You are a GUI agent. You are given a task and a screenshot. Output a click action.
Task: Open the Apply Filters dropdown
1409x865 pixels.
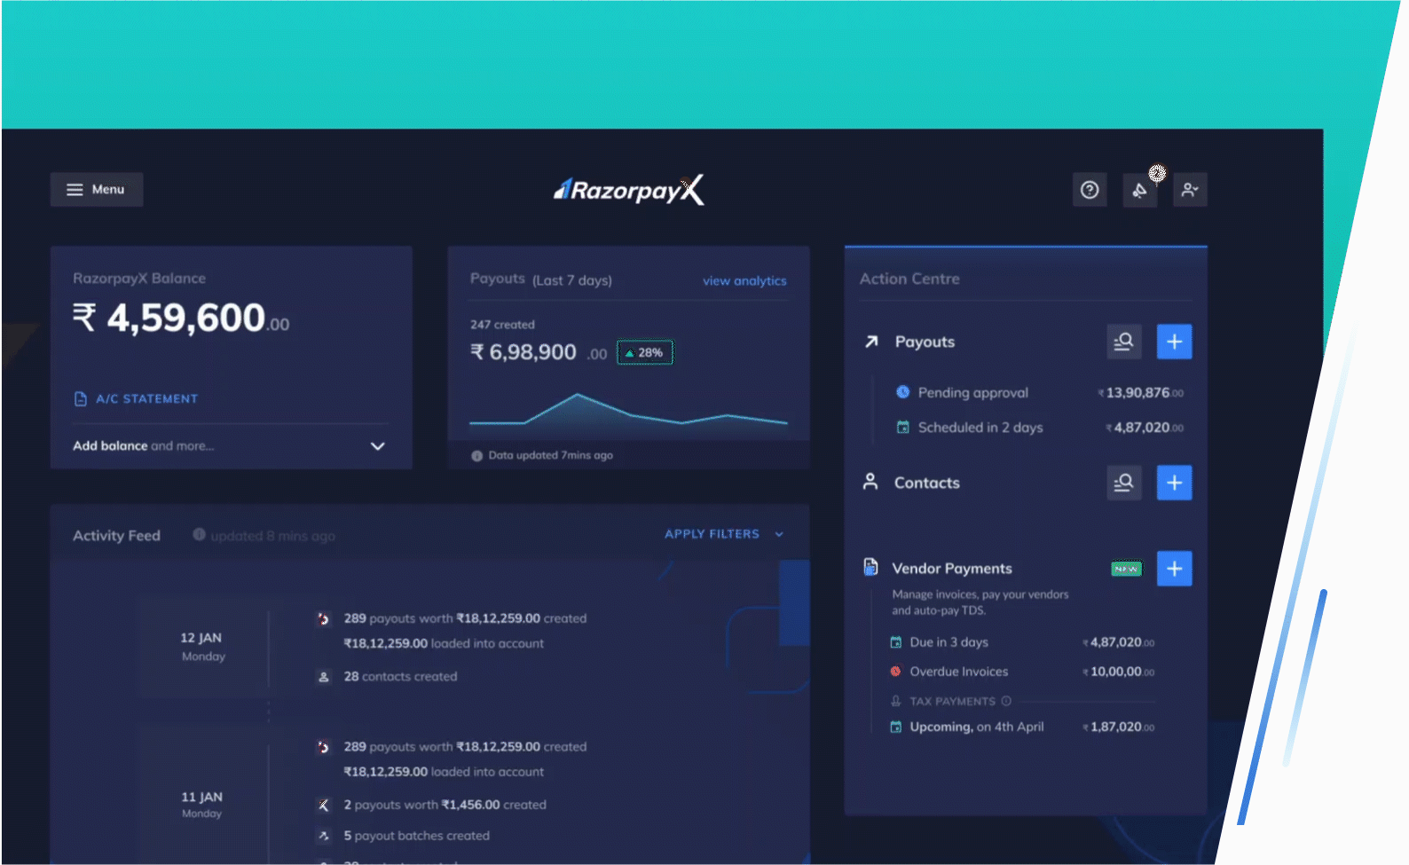[x=724, y=534]
